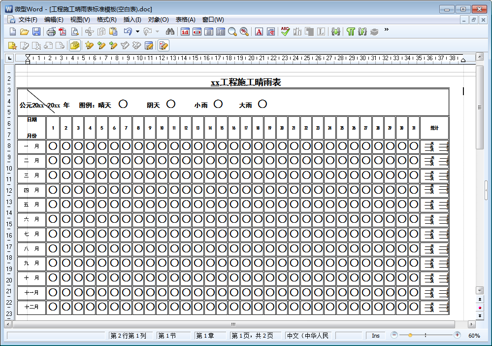Open the 表格(A) menu
The height and width of the screenshot is (346, 492).
pyautogui.click(x=186, y=20)
